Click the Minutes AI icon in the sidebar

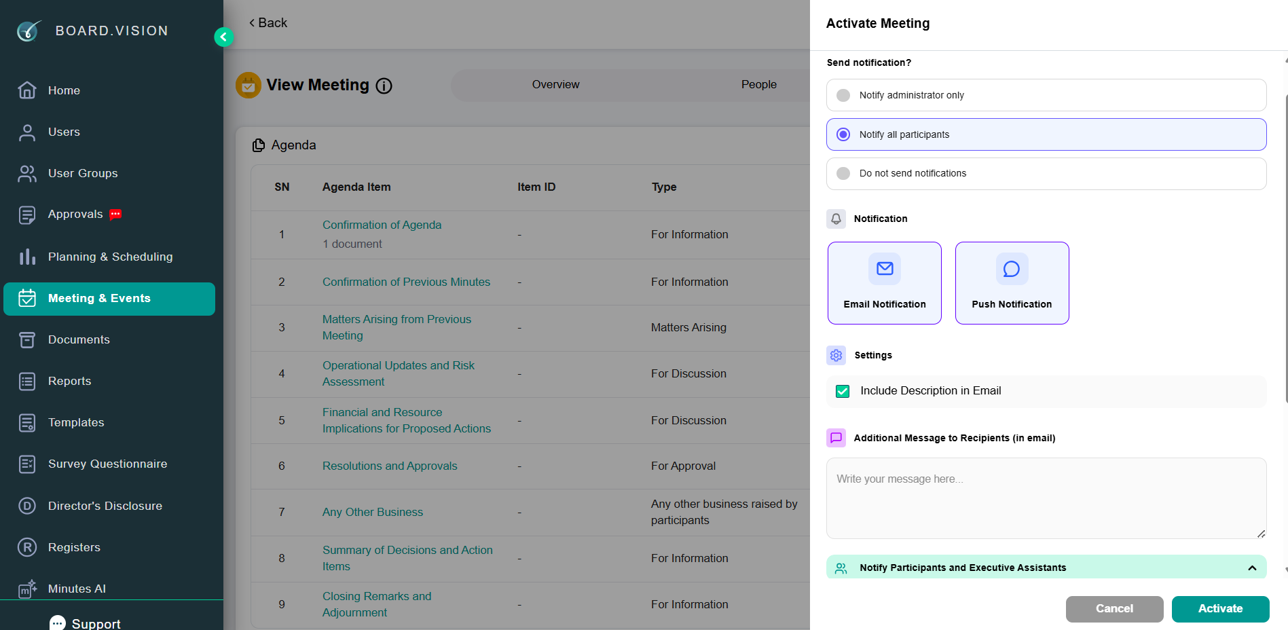click(27, 589)
